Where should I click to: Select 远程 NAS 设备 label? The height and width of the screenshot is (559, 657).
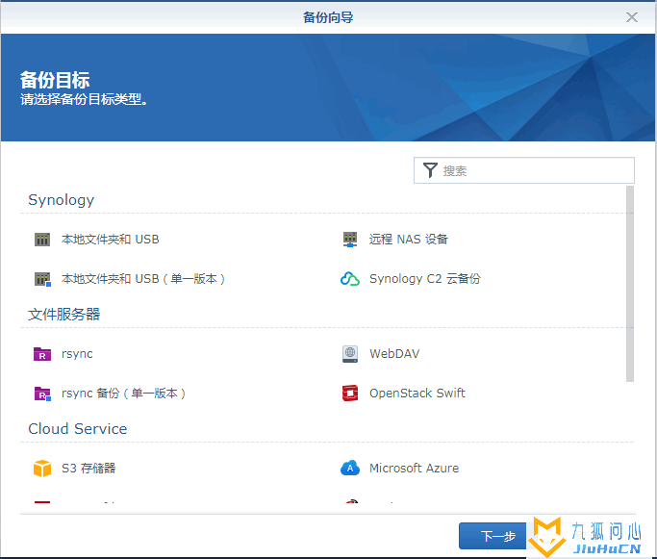(x=409, y=240)
